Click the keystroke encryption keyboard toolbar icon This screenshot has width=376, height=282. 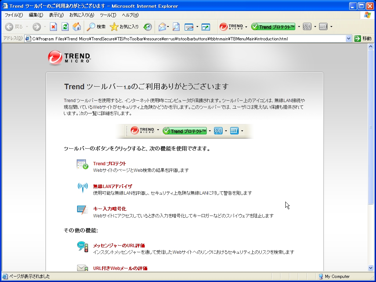click(323, 26)
